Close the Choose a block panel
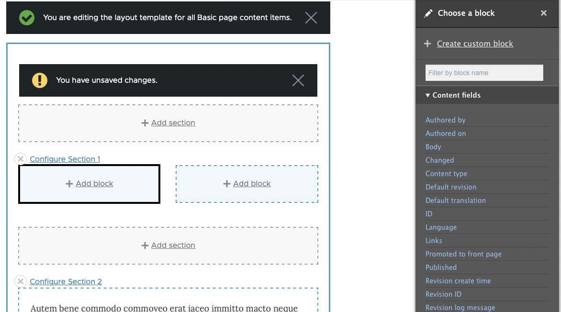 pyautogui.click(x=543, y=13)
